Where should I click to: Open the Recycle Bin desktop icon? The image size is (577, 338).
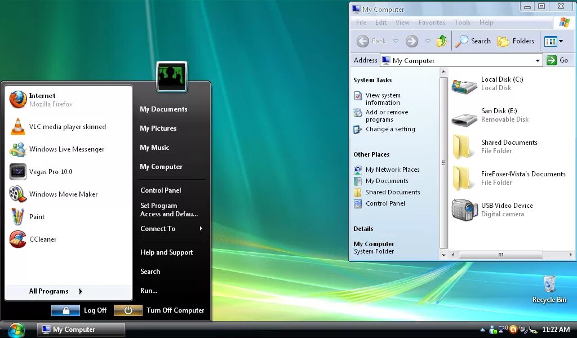(549, 289)
